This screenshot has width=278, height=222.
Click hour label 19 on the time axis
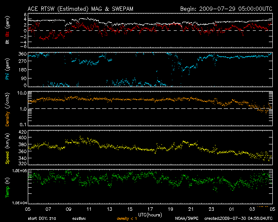171,209
